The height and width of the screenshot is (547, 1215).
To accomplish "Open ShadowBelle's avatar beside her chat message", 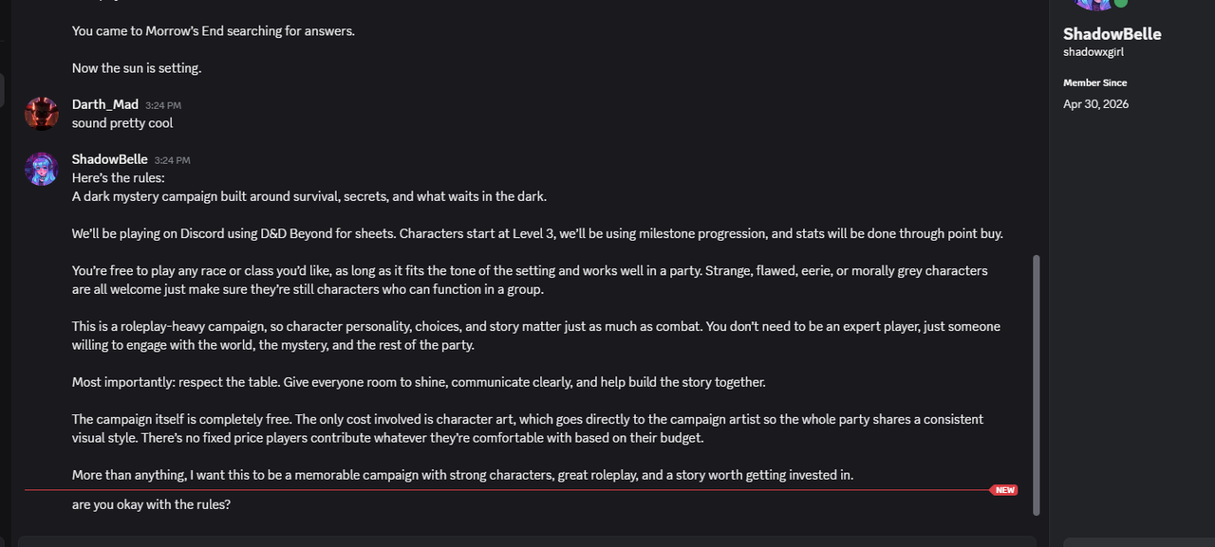I will pos(42,169).
